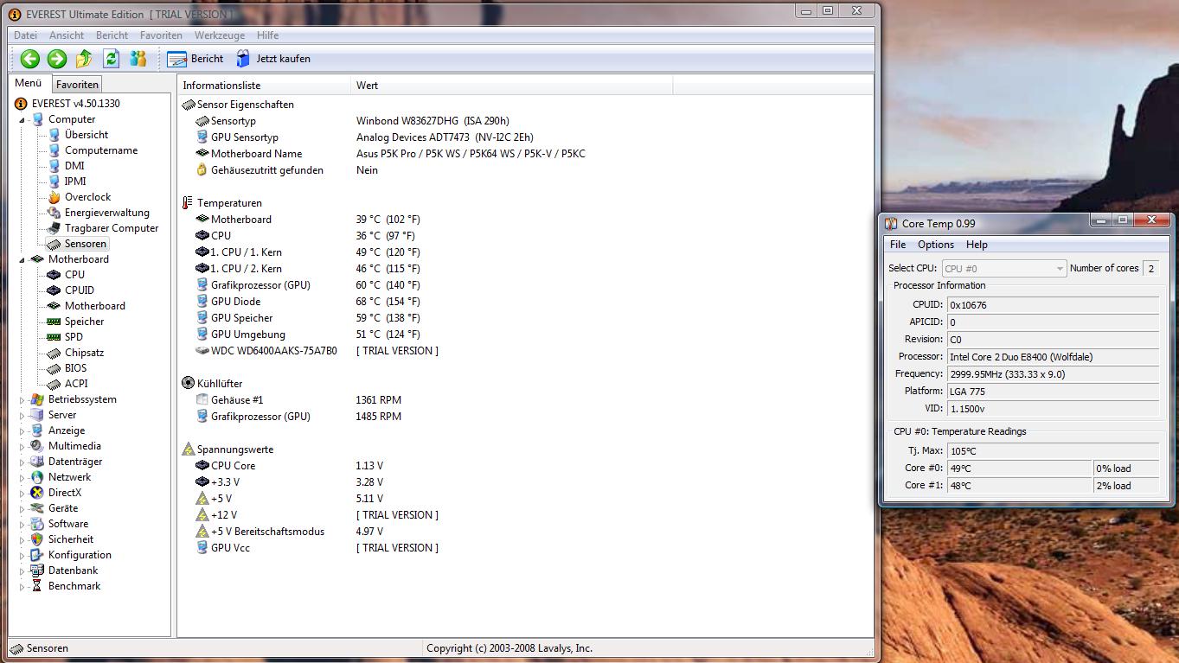Click the Up level toolbar icon

pos(84,59)
